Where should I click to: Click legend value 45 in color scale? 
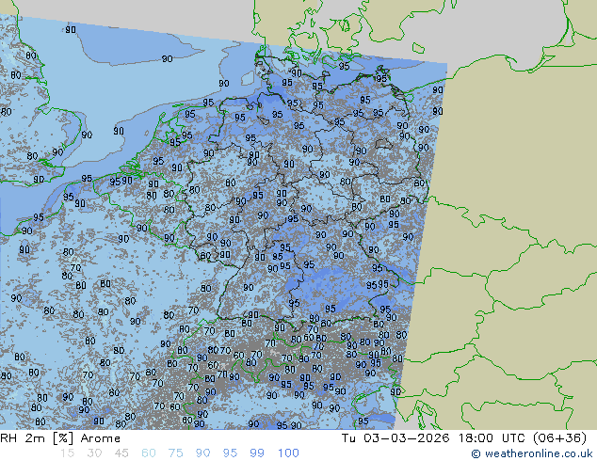pyautogui.click(x=121, y=453)
